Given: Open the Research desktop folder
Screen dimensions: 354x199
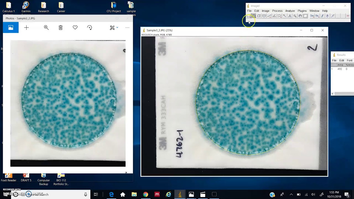Looking at the screenshot, I should point(43,7).
